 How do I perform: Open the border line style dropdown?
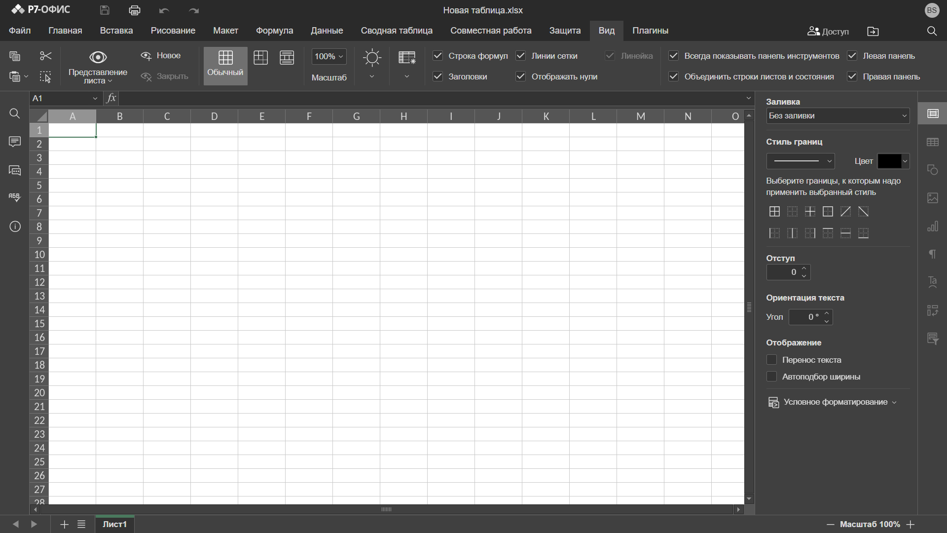[800, 161]
